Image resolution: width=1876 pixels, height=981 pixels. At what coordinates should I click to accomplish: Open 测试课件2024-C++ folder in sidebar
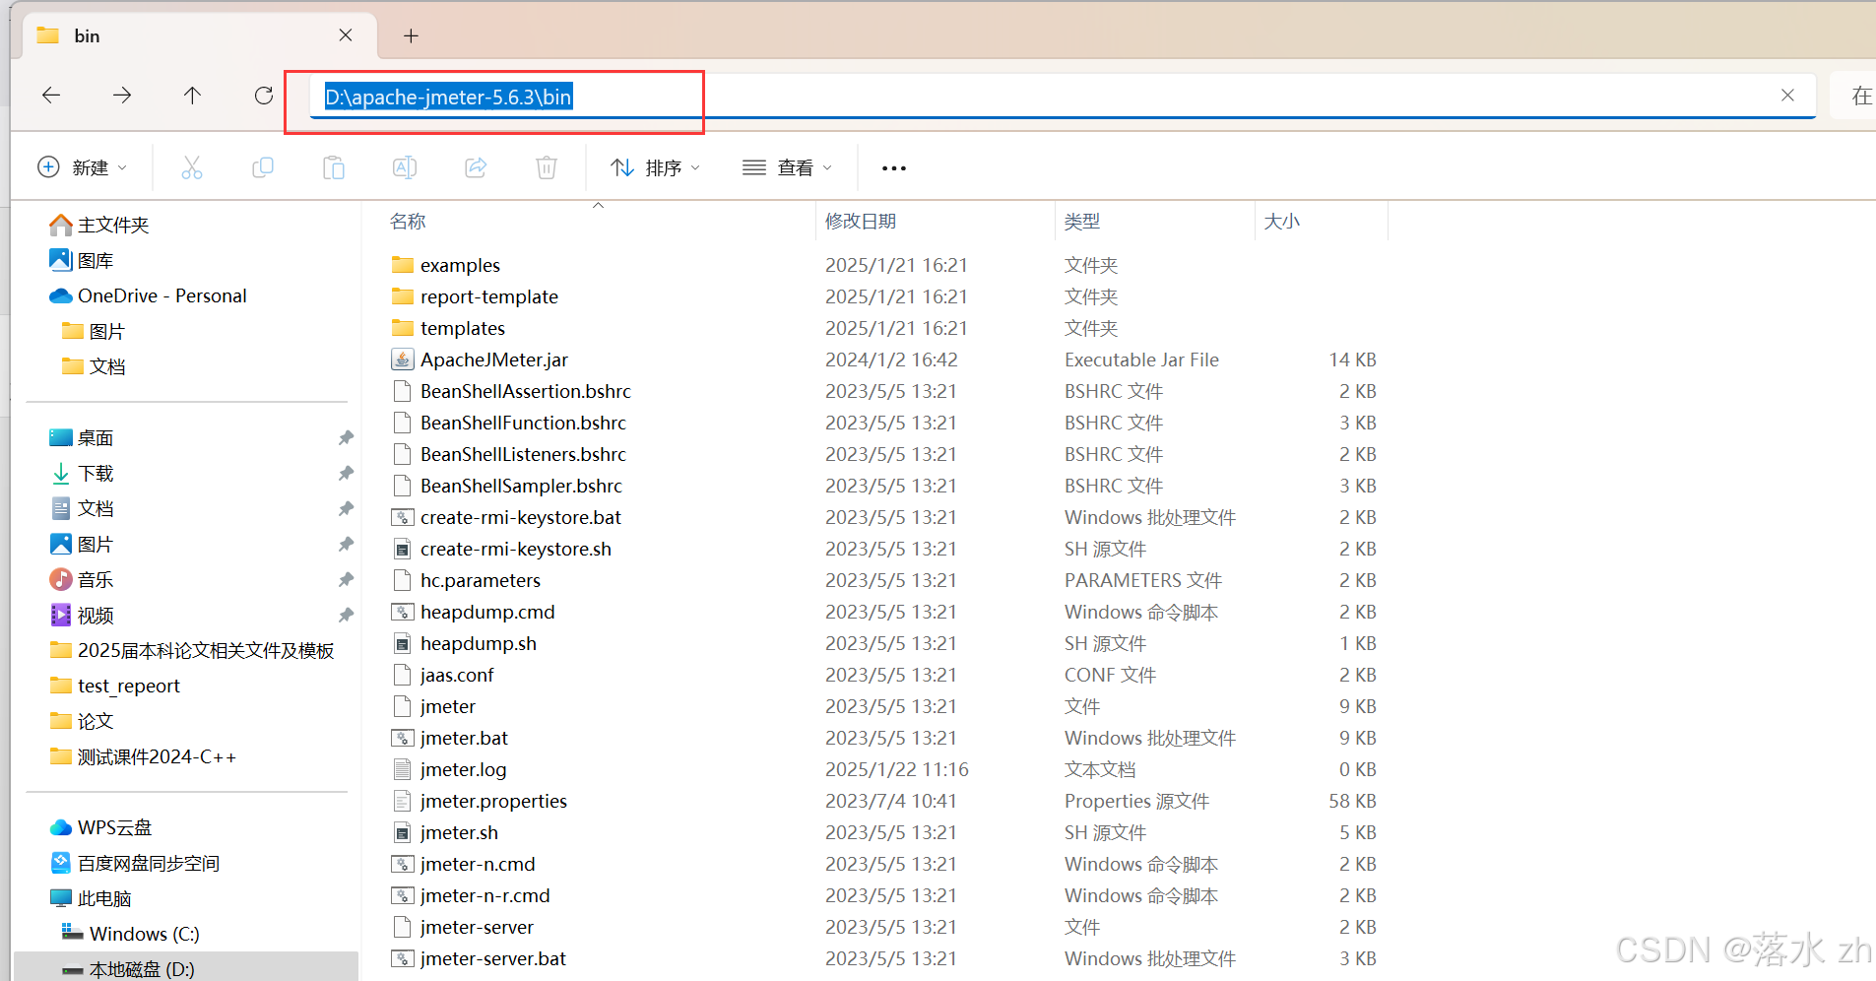[x=143, y=757]
